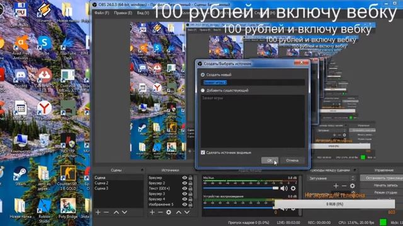This screenshot has height=226, width=403.
Task: Lock the Браузер source
Action: point(190,178)
